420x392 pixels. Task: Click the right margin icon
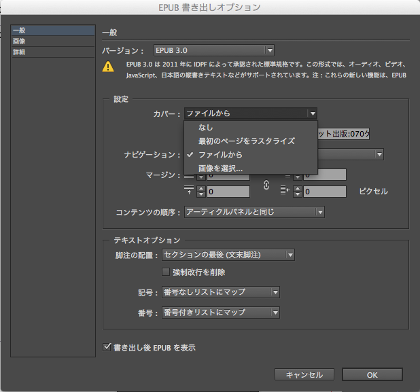285,190
